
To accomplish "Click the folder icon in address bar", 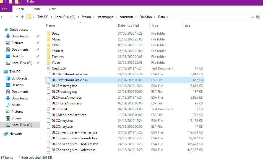I will tap(30, 17).
